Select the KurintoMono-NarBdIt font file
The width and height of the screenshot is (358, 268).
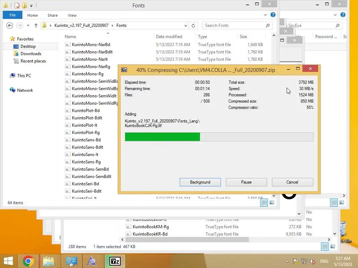click(92, 52)
